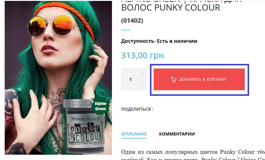Open the green-haired model product photo

pos(58,78)
